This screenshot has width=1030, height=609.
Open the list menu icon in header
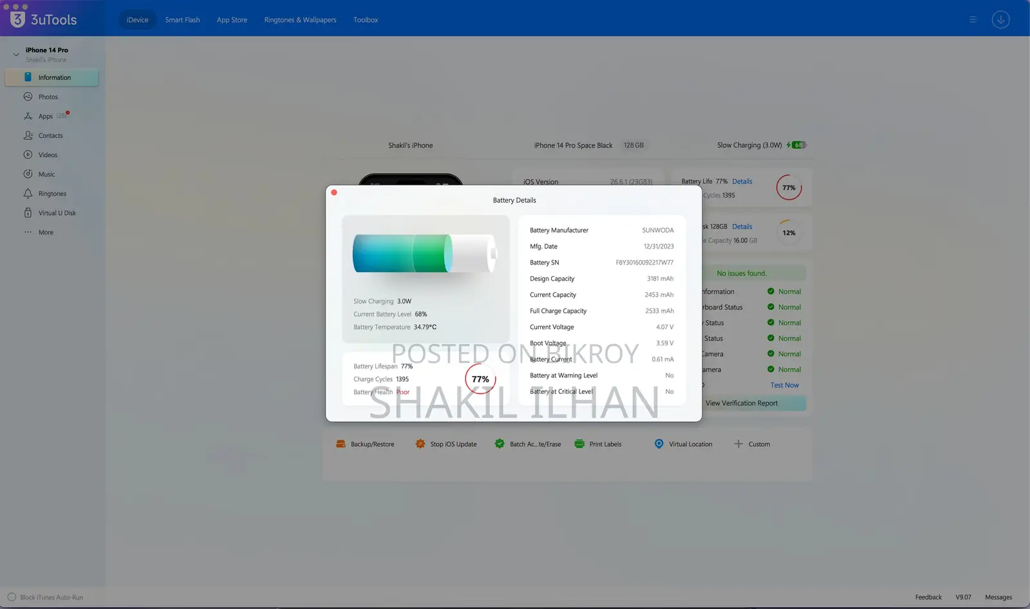pos(973,19)
